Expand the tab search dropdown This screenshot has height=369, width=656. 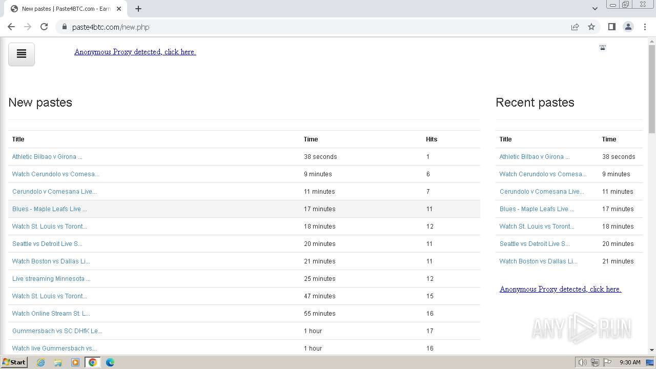click(x=595, y=9)
